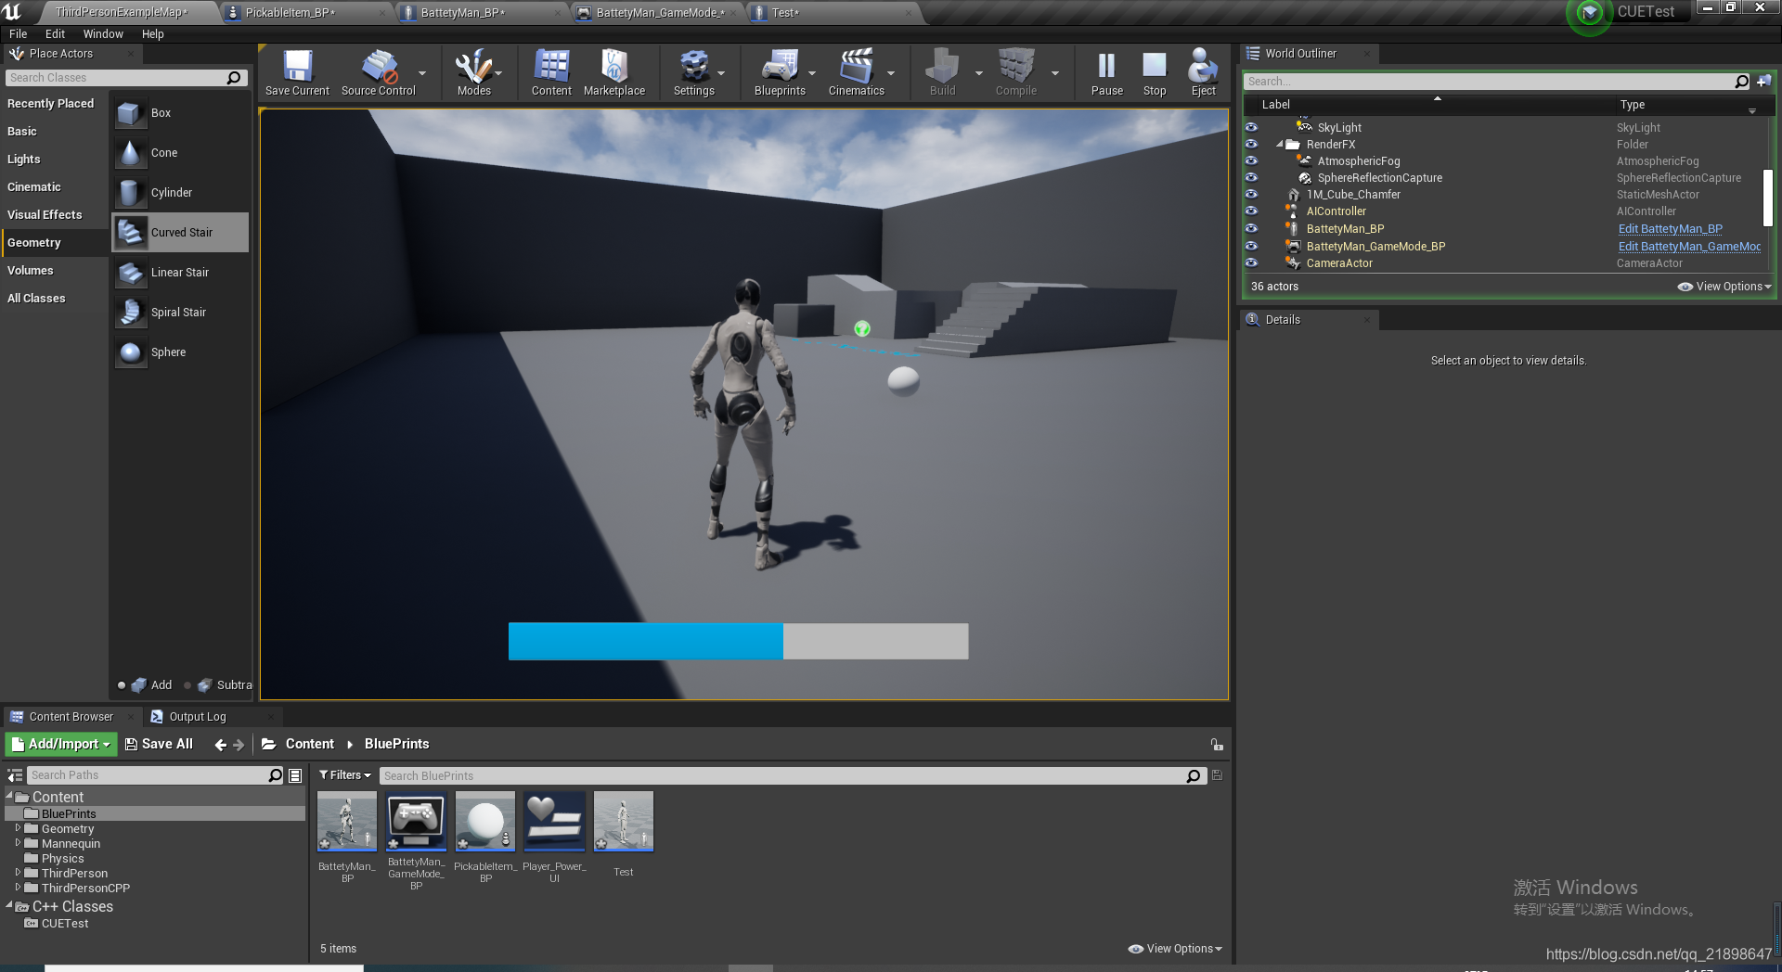The height and width of the screenshot is (972, 1782).
Task: Open the Marketplace
Action: [613, 72]
